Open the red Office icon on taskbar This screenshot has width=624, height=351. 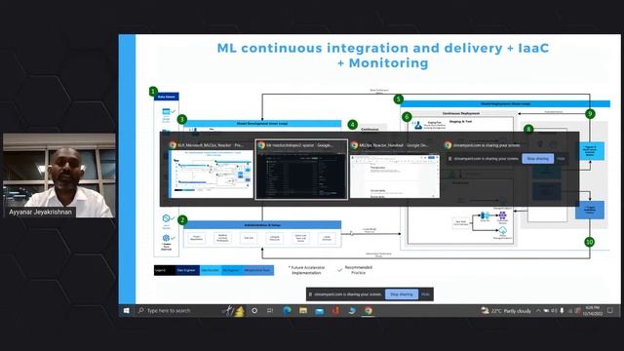335,310
